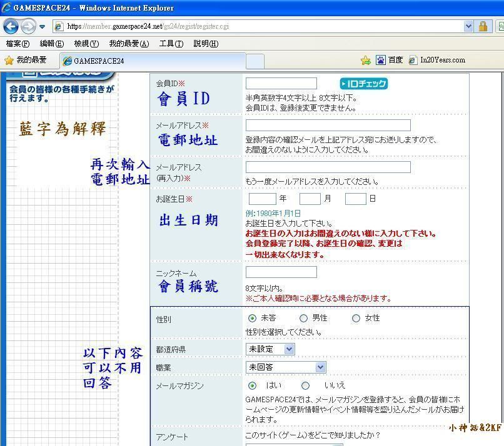Viewport: 504px width, 446px height.
Task: Click the ニックネーム nickname input field
Action: (x=281, y=272)
